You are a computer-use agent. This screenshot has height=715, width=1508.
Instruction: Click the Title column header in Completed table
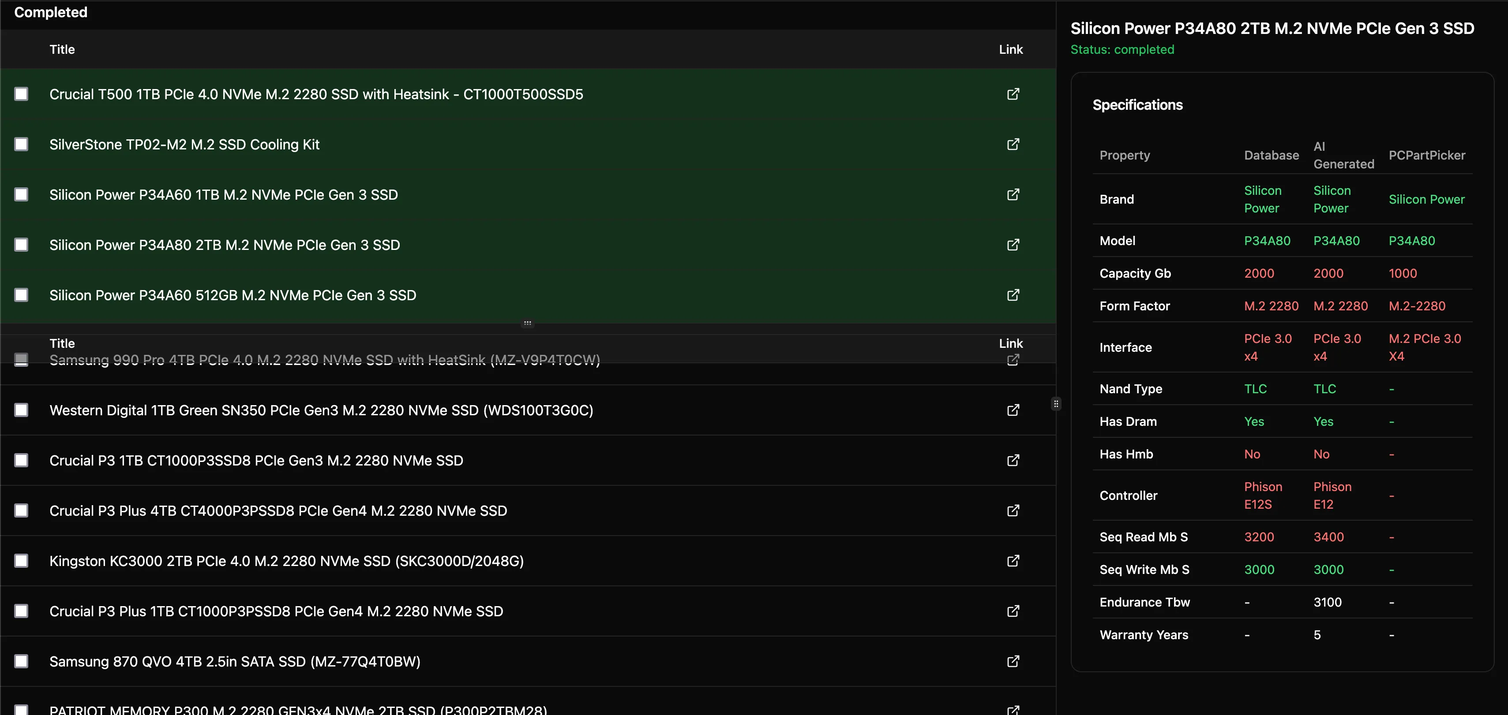coord(62,50)
